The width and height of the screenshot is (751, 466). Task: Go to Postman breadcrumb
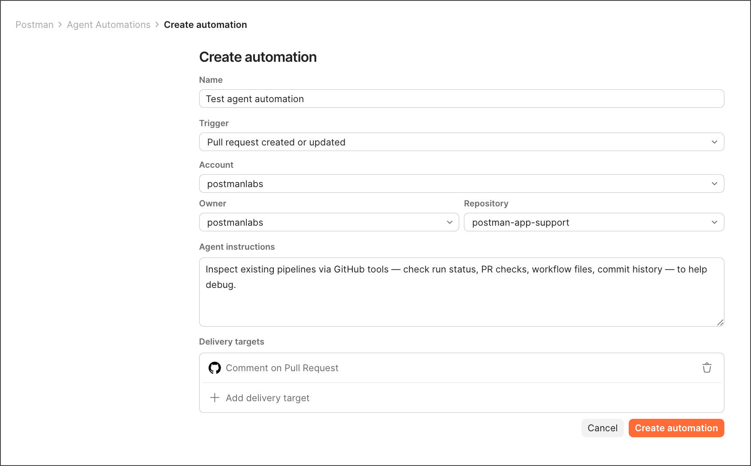click(x=34, y=25)
